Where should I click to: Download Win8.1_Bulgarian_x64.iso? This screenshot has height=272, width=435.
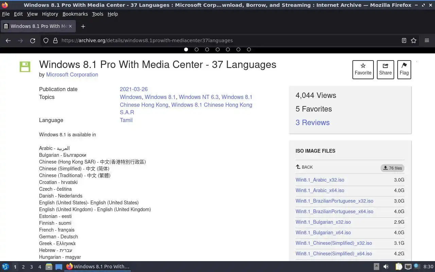tap(323, 233)
